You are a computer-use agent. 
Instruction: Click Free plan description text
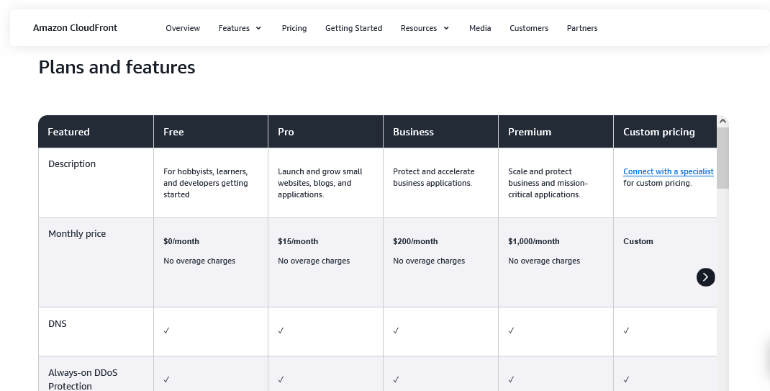pyautogui.click(x=205, y=183)
